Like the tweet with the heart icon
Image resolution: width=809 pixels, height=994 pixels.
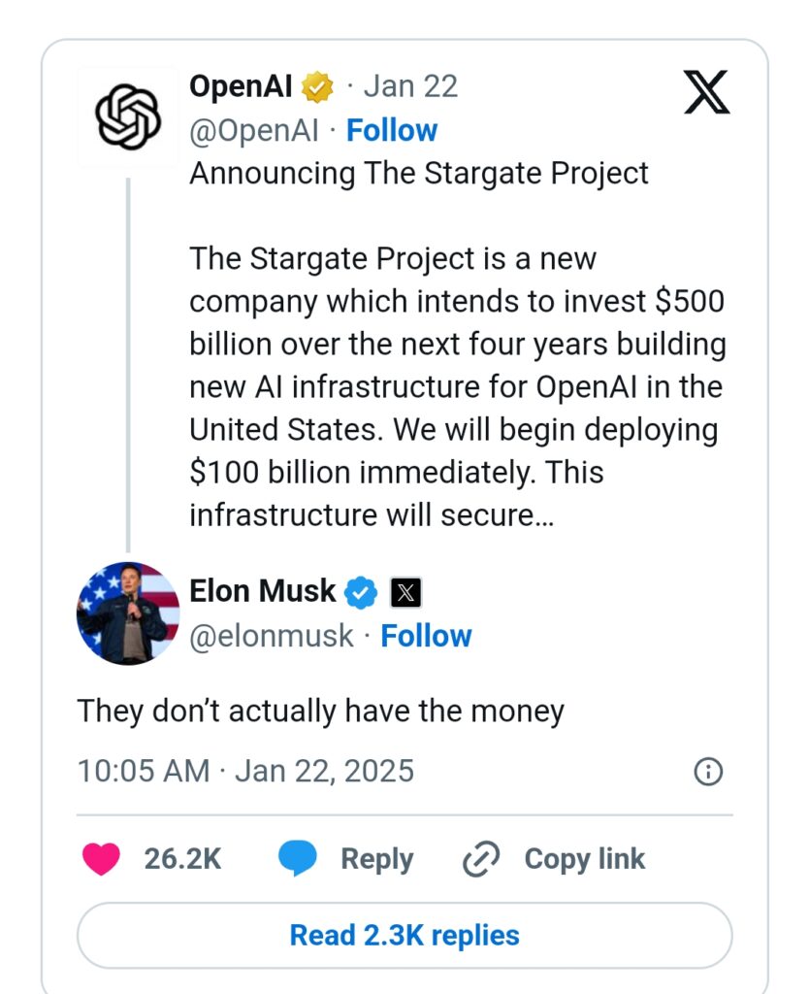[x=101, y=859]
